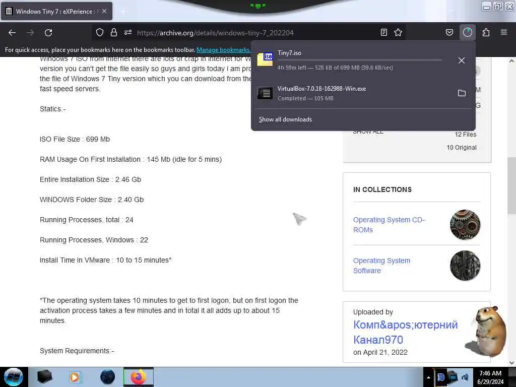Close the downloads panel via toolbar button
516x387 pixels.
click(x=468, y=32)
